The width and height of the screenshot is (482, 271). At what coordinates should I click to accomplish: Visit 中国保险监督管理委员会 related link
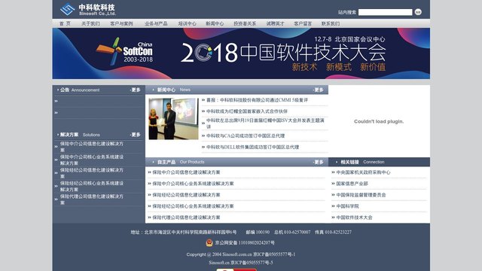[x=361, y=195]
